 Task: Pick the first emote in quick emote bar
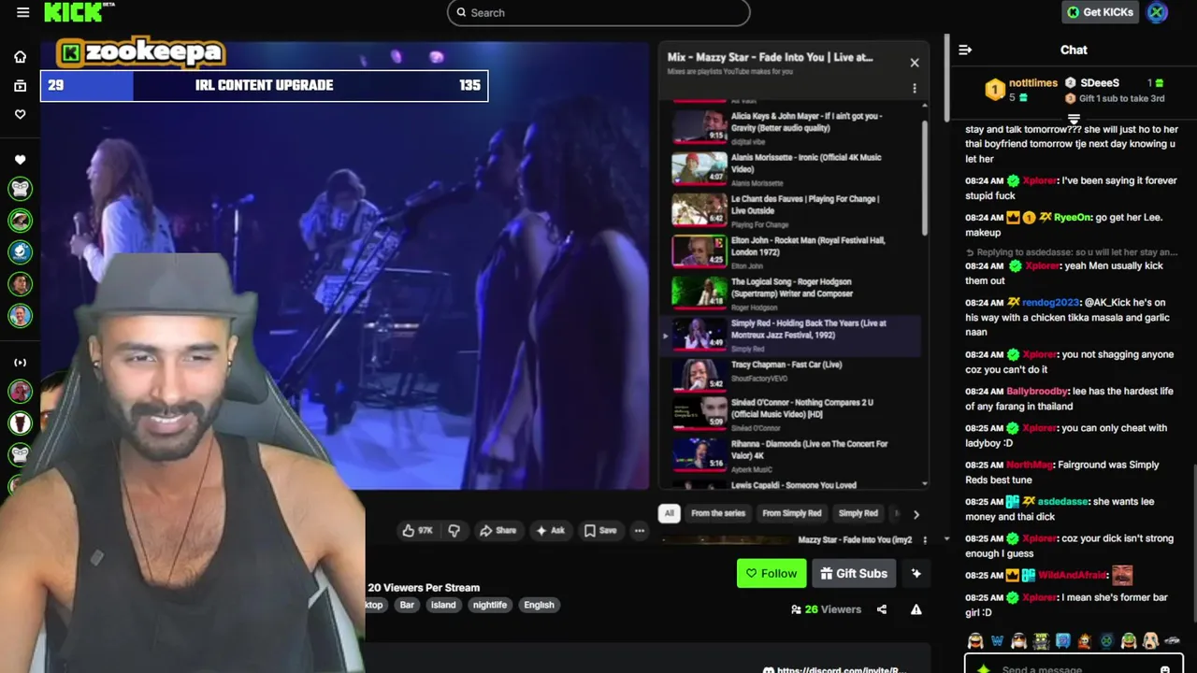coord(975,641)
